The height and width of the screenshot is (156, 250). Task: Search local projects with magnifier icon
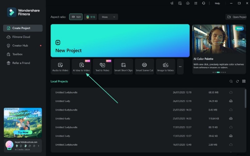point(231,81)
